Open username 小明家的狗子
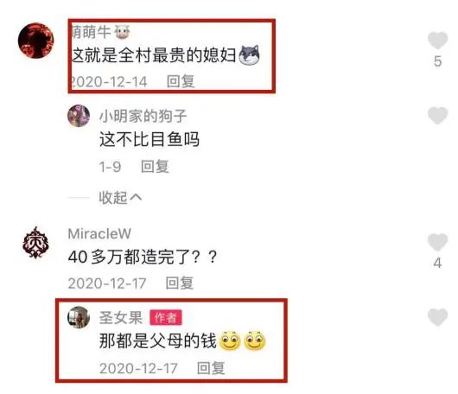This screenshot has height=394, width=458. tap(143, 116)
